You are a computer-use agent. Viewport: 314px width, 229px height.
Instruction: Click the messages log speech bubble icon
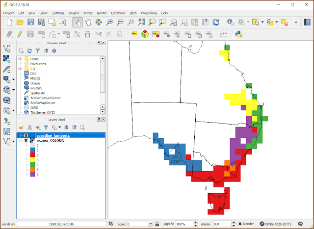tap(300, 224)
